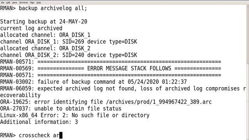Click the 'Starting backup at 24-MAY-20' line
The image size is (249, 140).
click(44, 22)
